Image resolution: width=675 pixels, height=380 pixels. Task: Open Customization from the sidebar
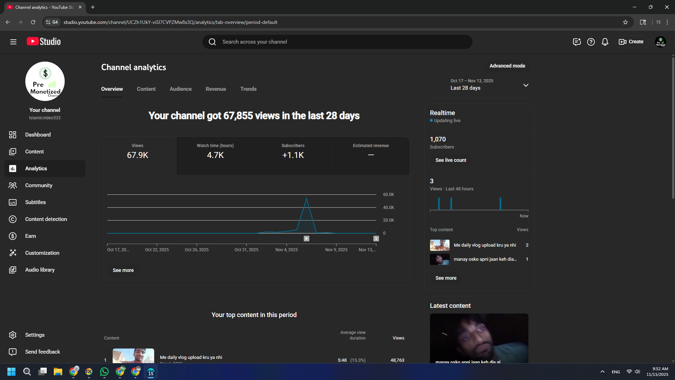tap(42, 253)
